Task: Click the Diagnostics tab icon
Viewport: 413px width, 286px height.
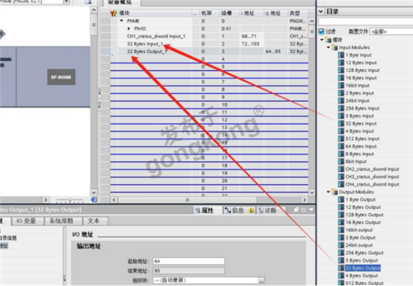Action: 260,210
